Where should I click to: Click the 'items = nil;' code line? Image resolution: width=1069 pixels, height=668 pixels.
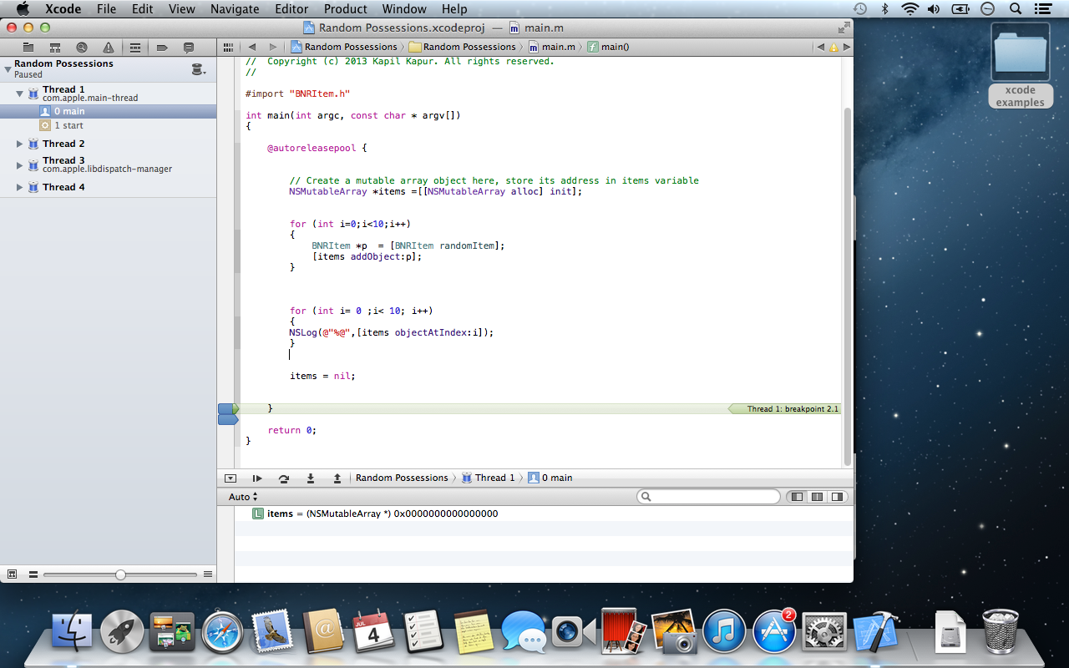point(322,376)
